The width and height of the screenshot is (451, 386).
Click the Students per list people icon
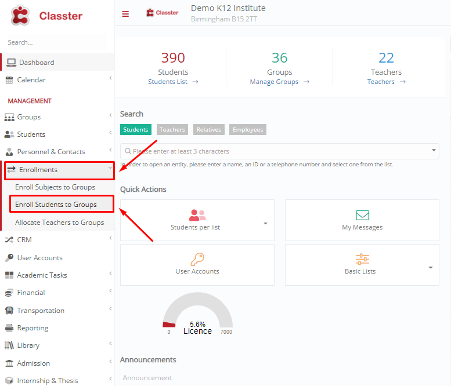(x=197, y=215)
